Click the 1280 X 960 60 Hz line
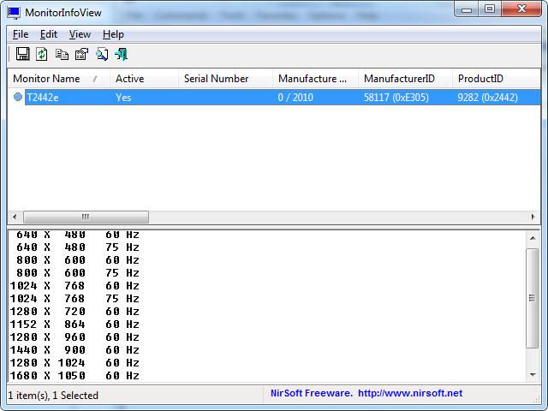 (x=74, y=337)
